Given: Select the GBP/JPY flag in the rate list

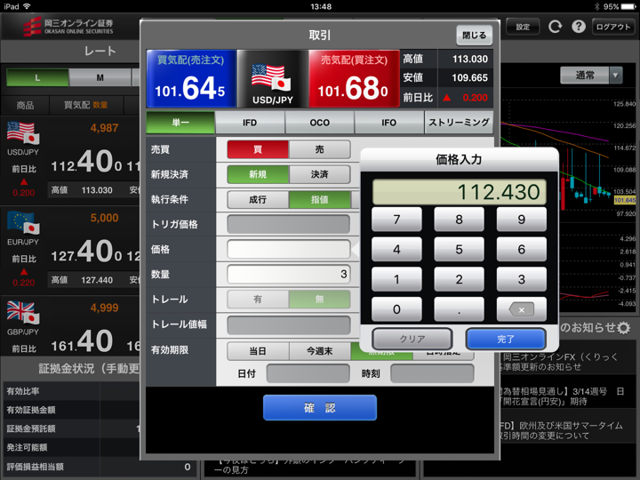Looking at the screenshot, I should pos(23,312).
